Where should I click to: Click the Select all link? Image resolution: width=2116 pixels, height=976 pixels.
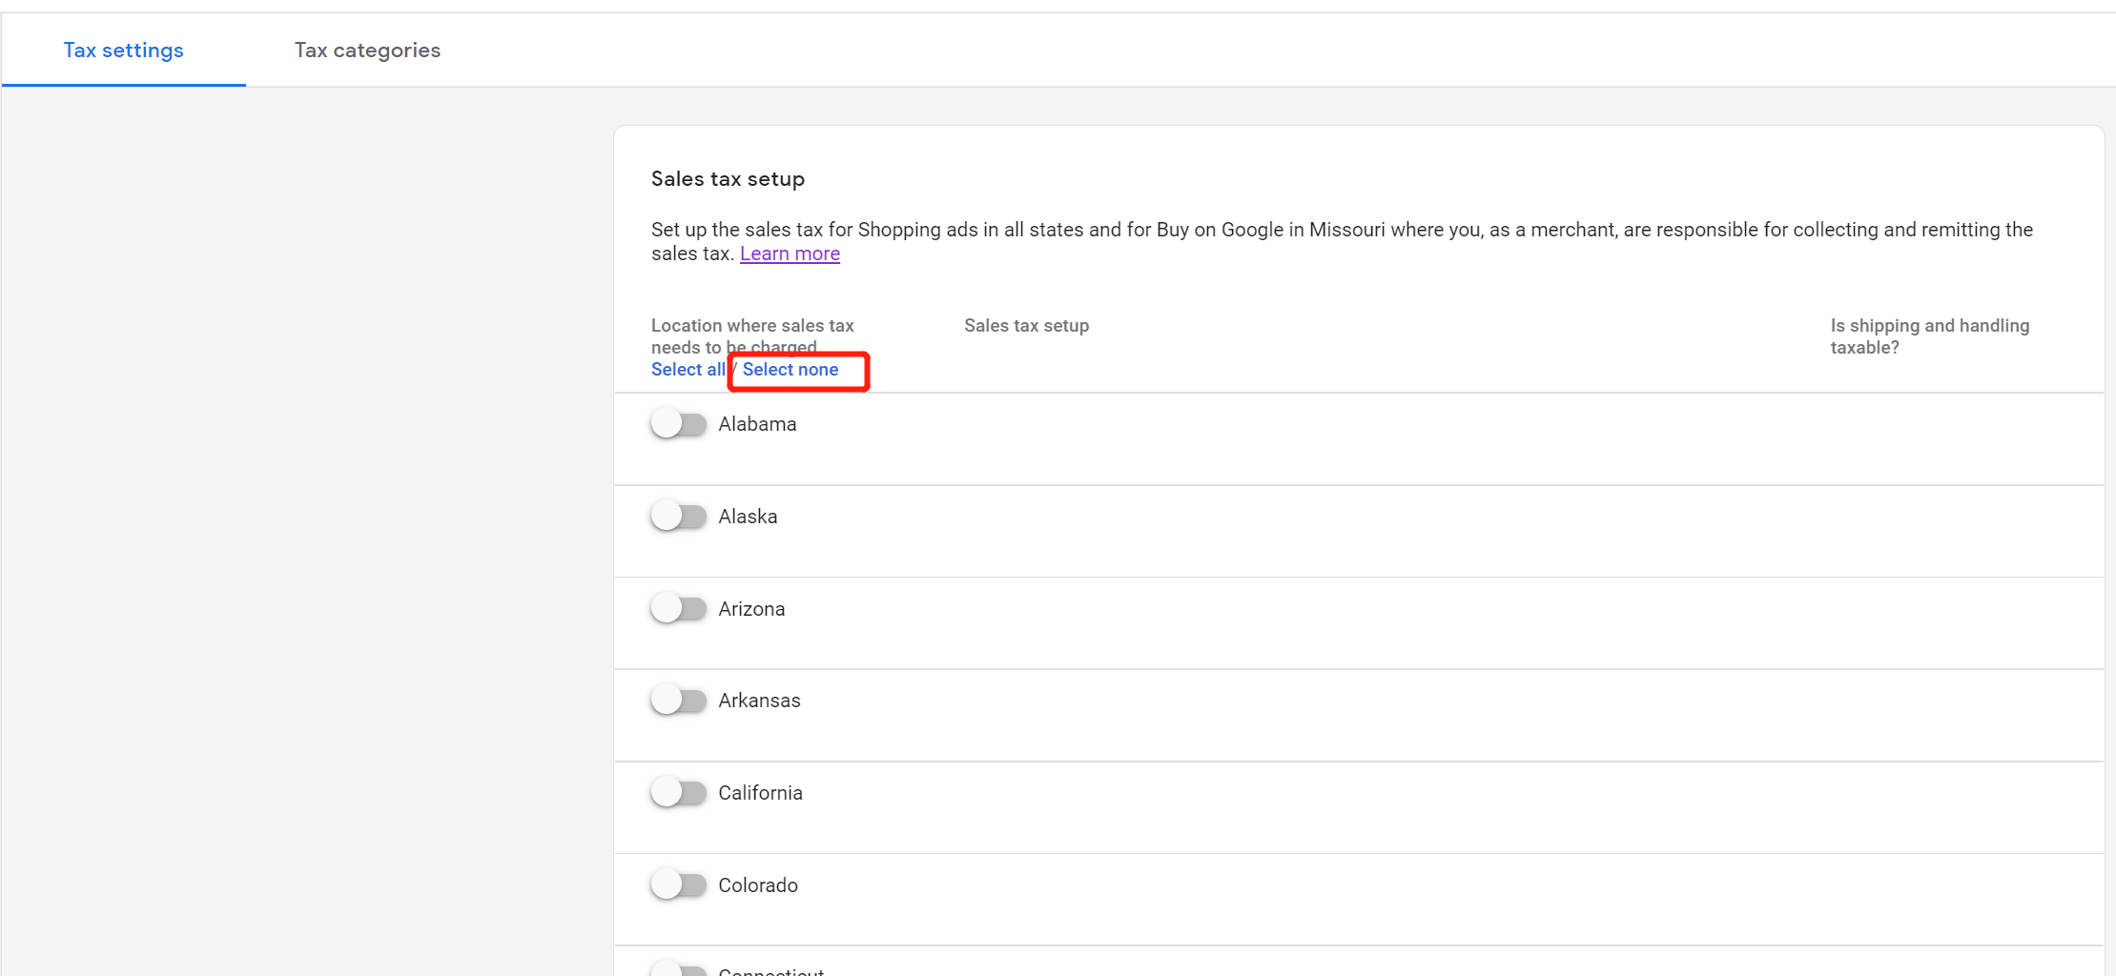688,370
